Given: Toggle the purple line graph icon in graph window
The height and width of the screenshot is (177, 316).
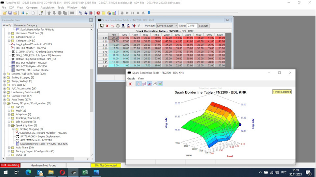Looking at the screenshot, I should click(144, 84).
